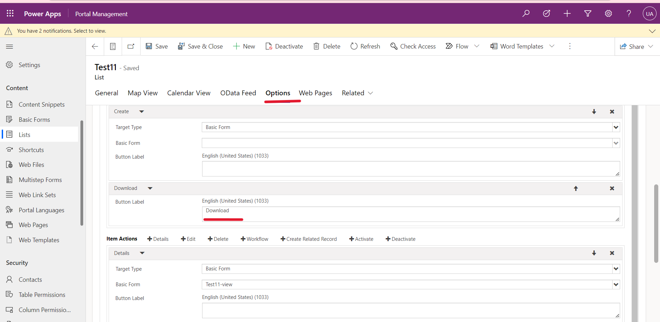This screenshot has height=322, width=660.
Task: Remove the Download action with X
Action: point(612,189)
